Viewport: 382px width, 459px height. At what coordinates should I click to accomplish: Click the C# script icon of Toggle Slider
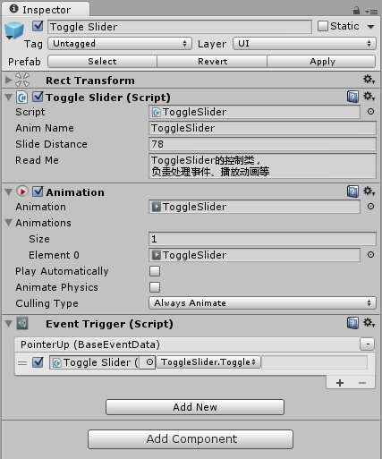22,98
